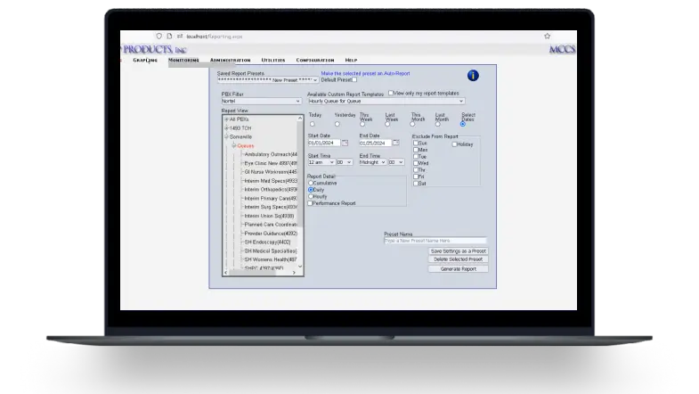Image resolution: width=699 pixels, height=394 pixels.
Task: Open the Available Custom Report Templates dropdown
Action: coord(386,101)
